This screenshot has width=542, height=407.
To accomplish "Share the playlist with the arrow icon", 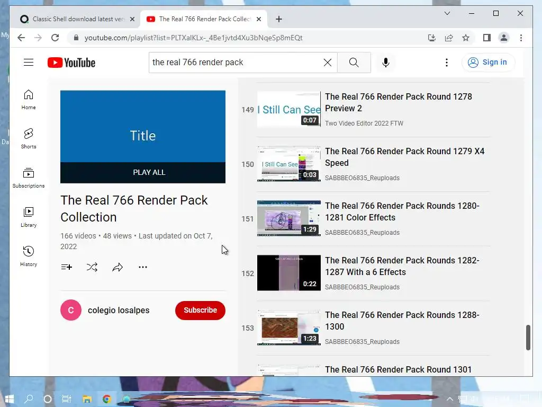I will [x=118, y=267].
